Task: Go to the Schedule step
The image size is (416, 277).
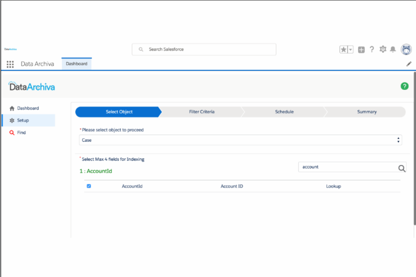Action: (x=284, y=112)
